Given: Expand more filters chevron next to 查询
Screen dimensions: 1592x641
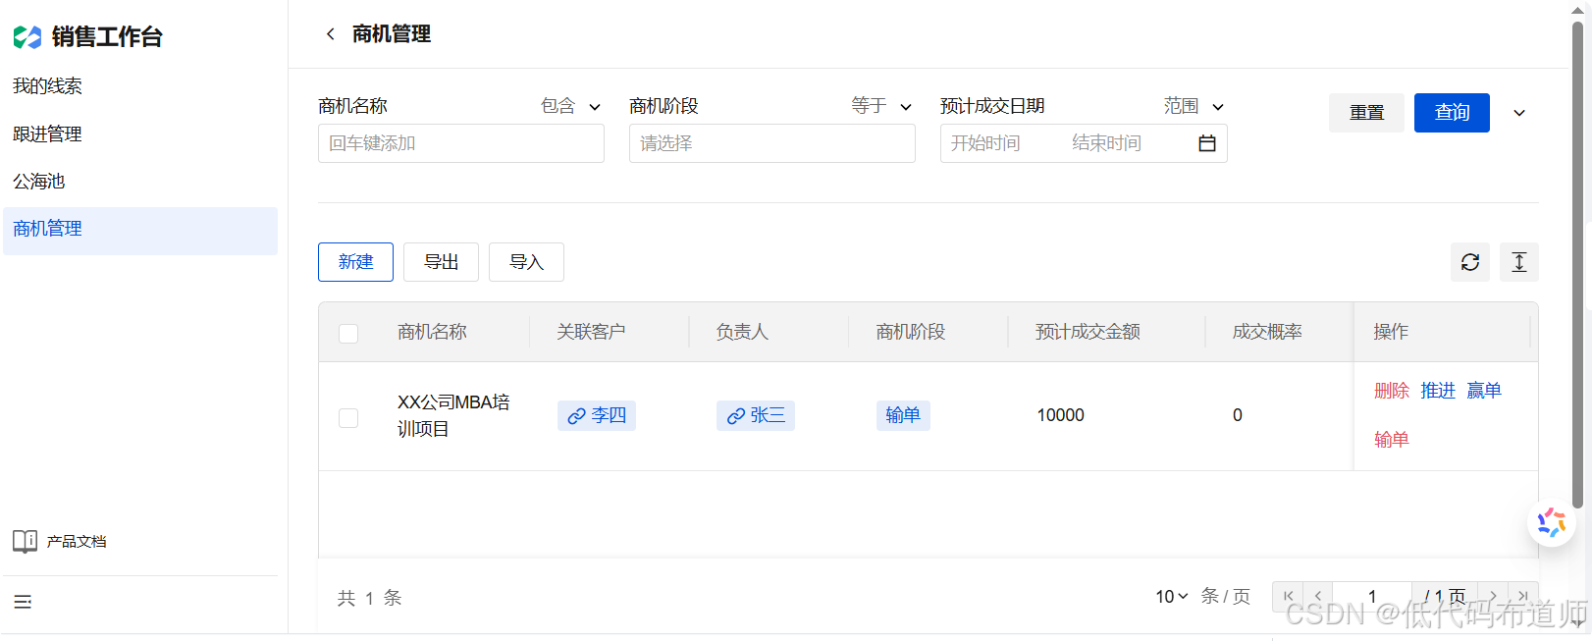Looking at the screenshot, I should click(1519, 113).
